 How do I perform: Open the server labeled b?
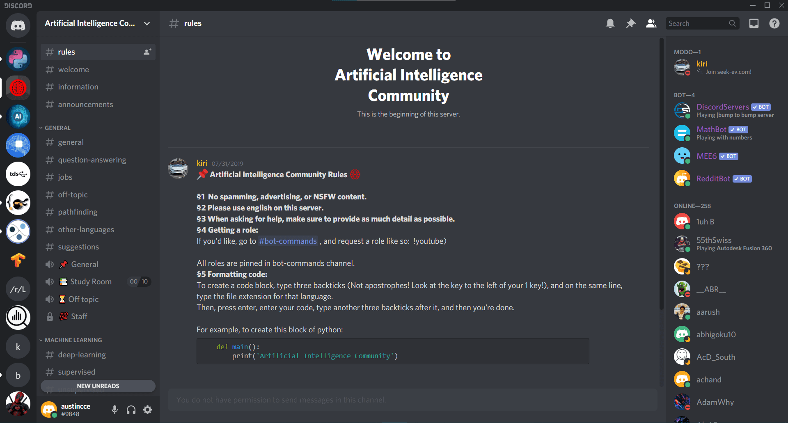click(18, 375)
